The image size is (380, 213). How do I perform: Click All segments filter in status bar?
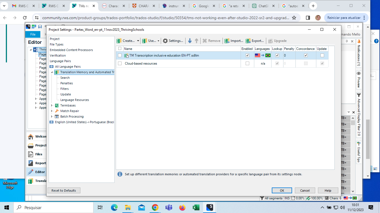coord(272,198)
